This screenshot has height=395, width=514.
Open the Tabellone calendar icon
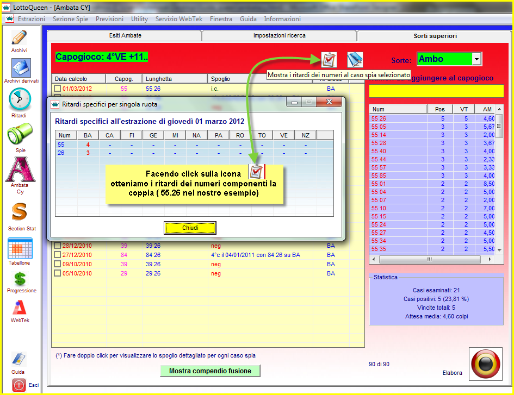click(20, 248)
